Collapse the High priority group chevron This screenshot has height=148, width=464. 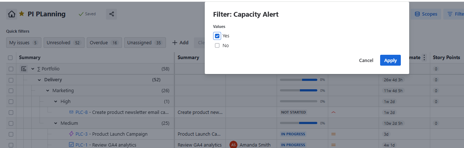tap(56, 101)
